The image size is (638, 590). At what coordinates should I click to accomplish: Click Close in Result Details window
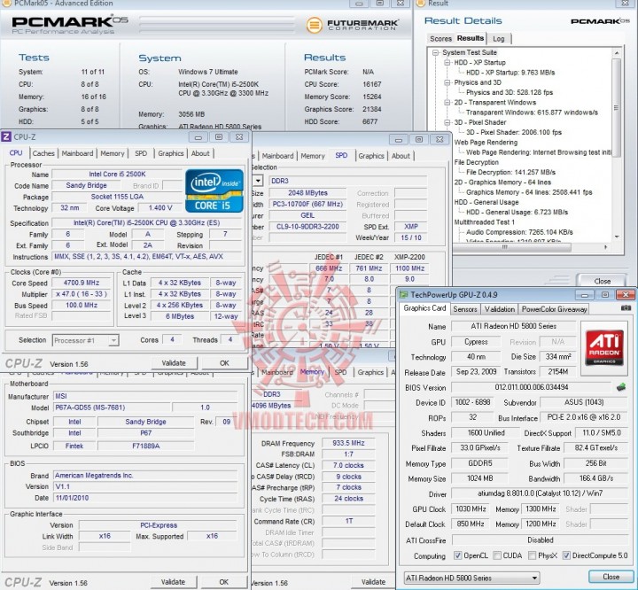(x=603, y=281)
